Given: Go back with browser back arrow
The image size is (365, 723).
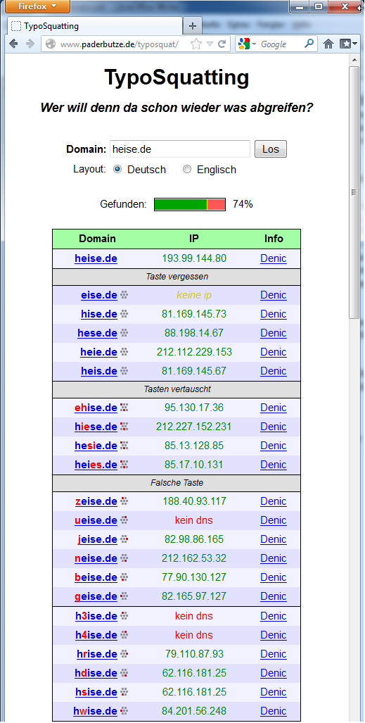Looking at the screenshot, I should tap(14, 44).
